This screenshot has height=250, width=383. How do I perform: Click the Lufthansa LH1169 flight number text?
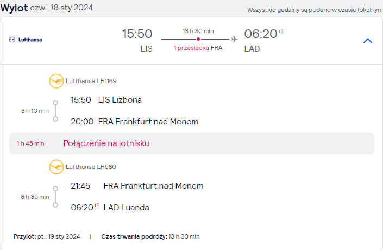tap(91, 81)
